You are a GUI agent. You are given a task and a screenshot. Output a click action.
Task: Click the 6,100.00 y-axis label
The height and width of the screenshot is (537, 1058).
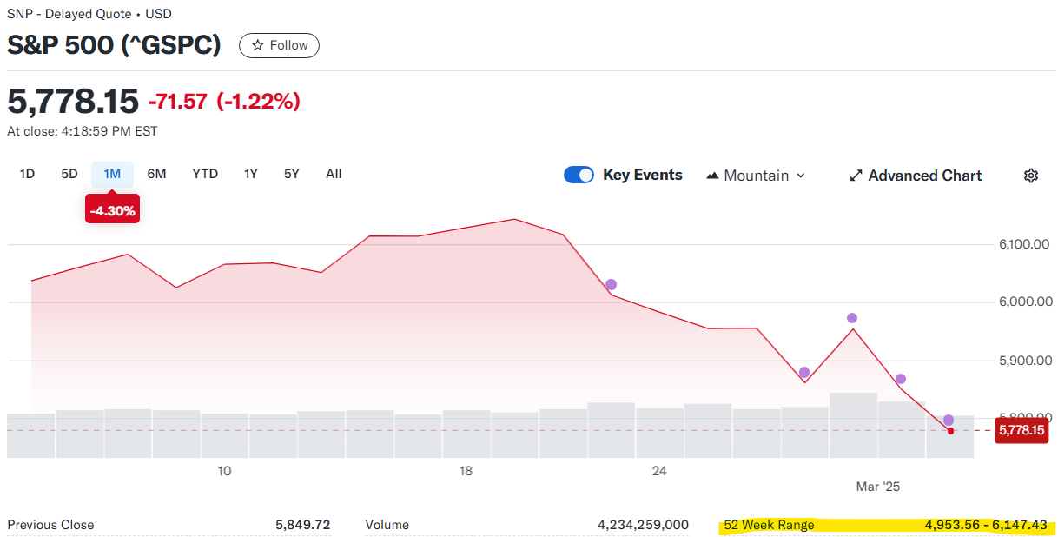coord(1026,244)
